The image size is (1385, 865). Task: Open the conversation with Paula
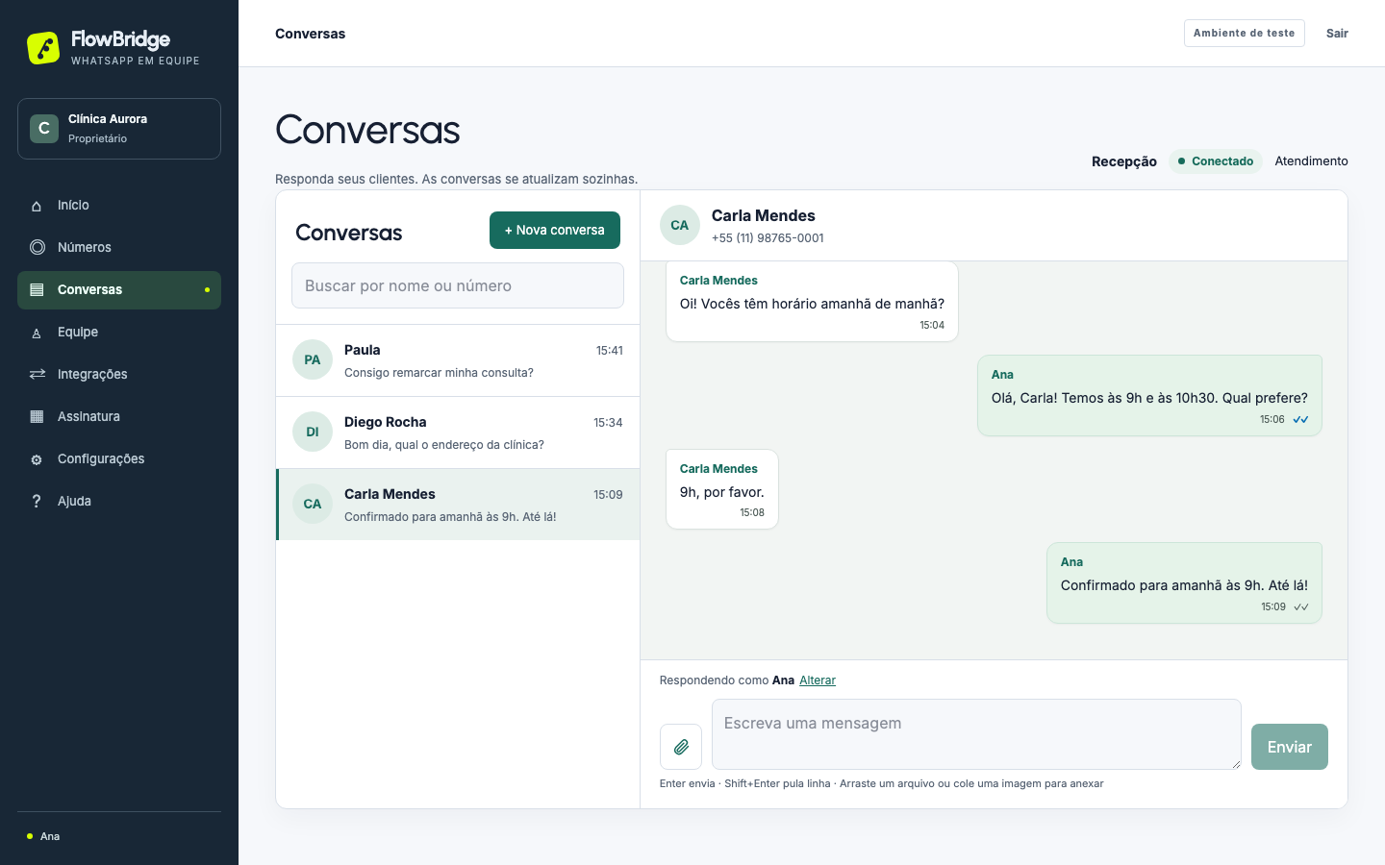tap(458, 360)
